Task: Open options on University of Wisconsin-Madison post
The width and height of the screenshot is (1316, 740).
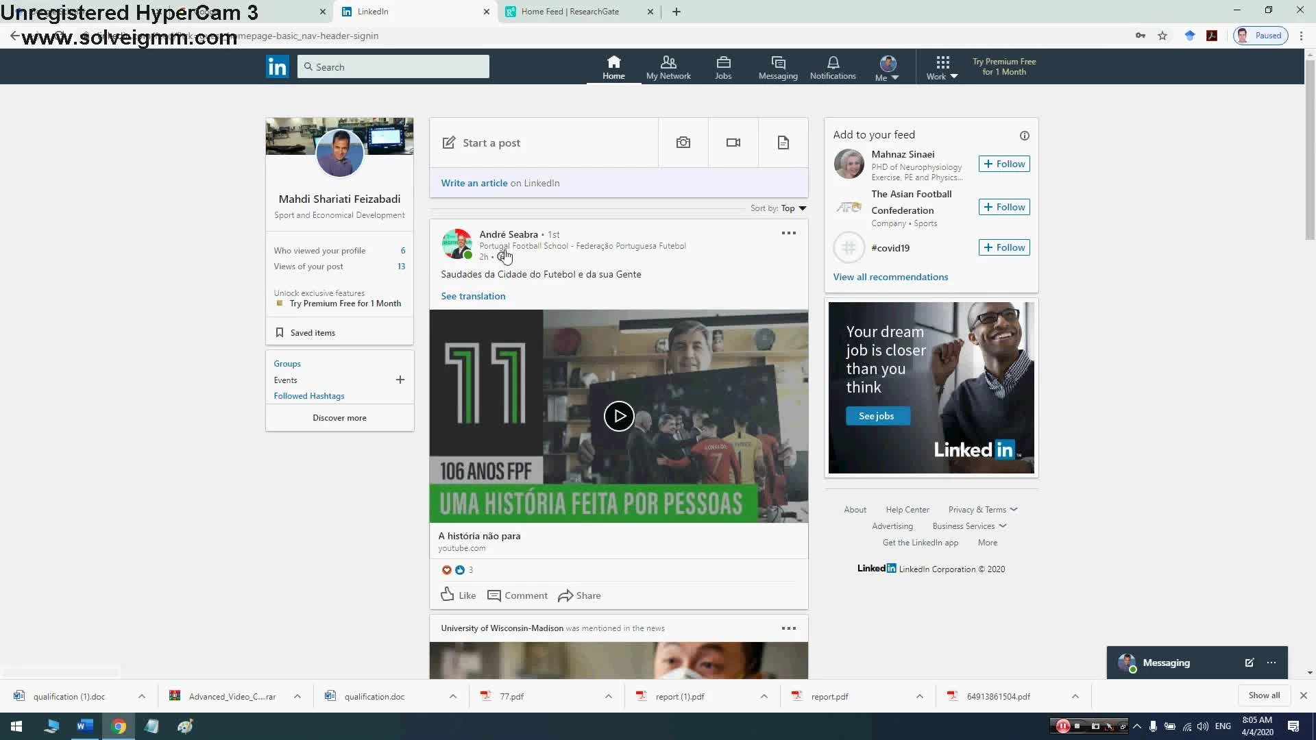Action: point(789,628)
